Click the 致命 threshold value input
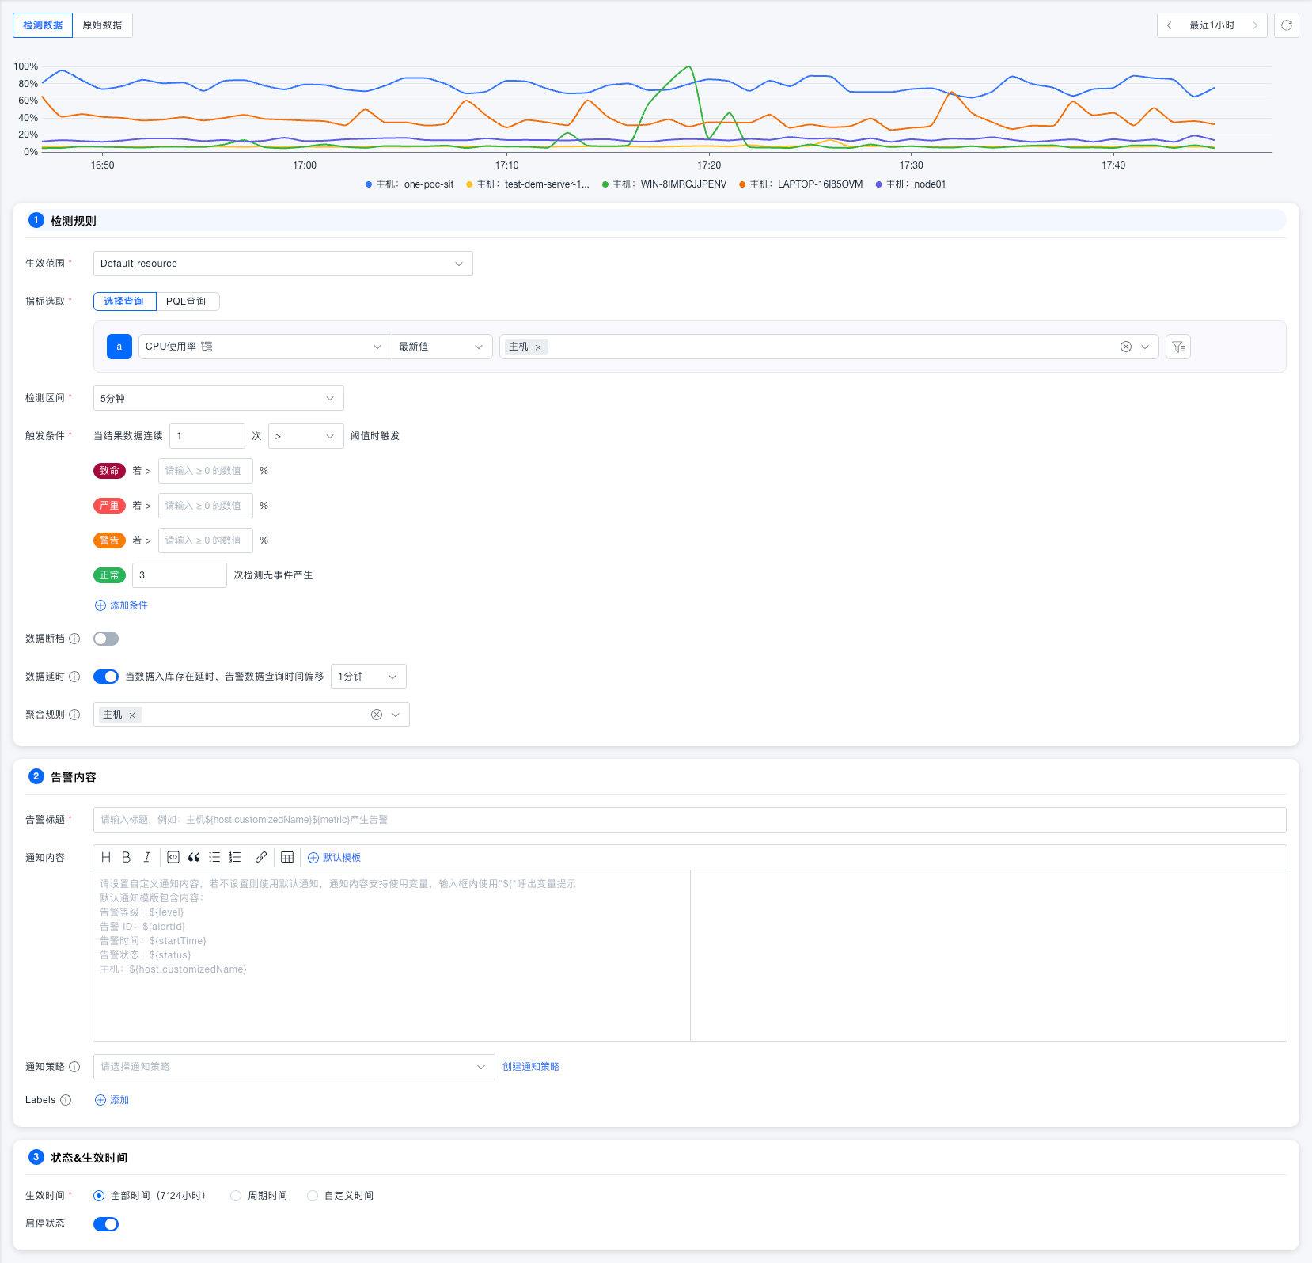1312x1263 pixels. [206, 471]
